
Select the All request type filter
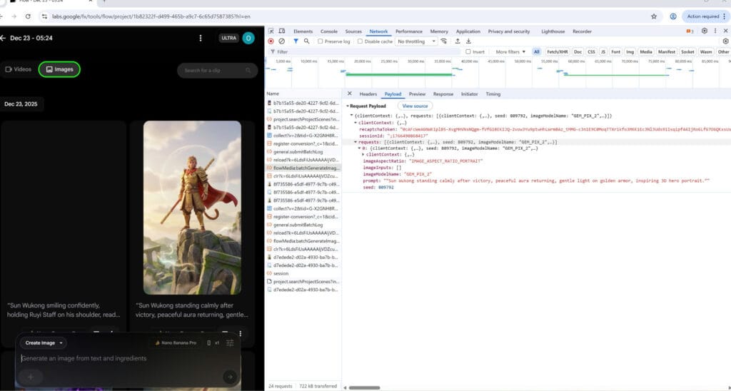pyautogui.click(x=537, y=52)
